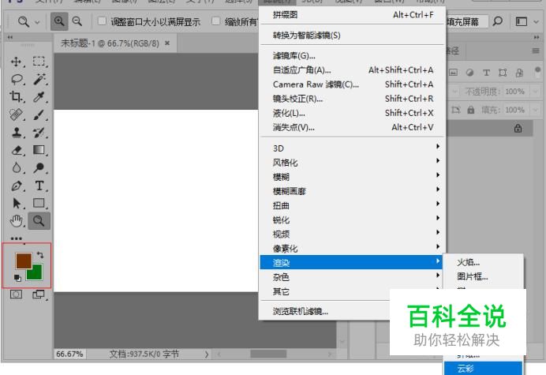Image resolution: width=546 pixels, height=375 pixels.
Task: Select the Magic Wand tool
Action: click(x=39, y=80)
